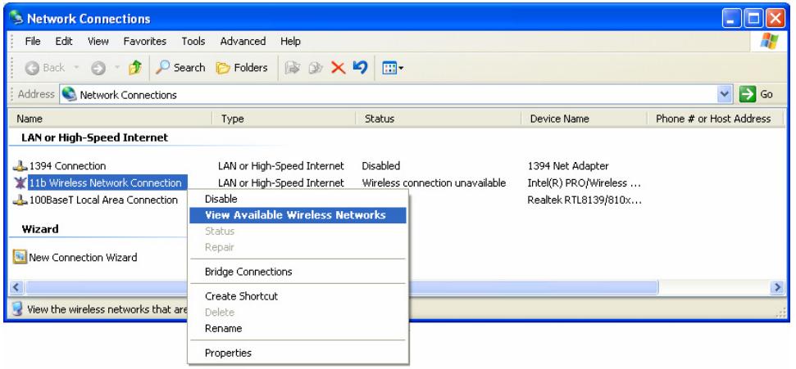Click the red Delete X icon
This screenshot has width=796, height=369.
click(338, 68)
